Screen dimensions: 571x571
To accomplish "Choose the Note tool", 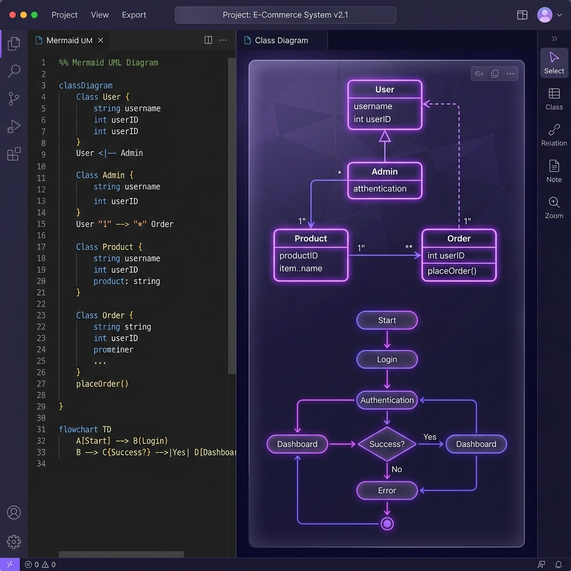I will (554, 171).
